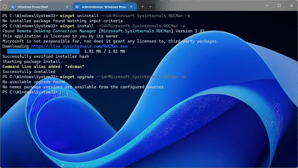Click the plus icon to open a new tab
This screenshot has width=298, height=168.
tap(142, 6)
